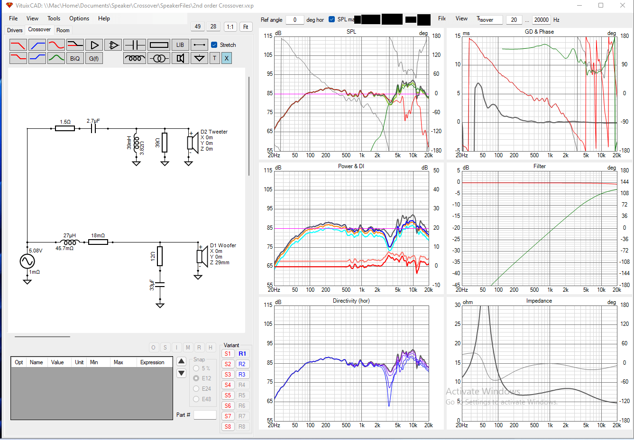Add a transformer component

159,58
